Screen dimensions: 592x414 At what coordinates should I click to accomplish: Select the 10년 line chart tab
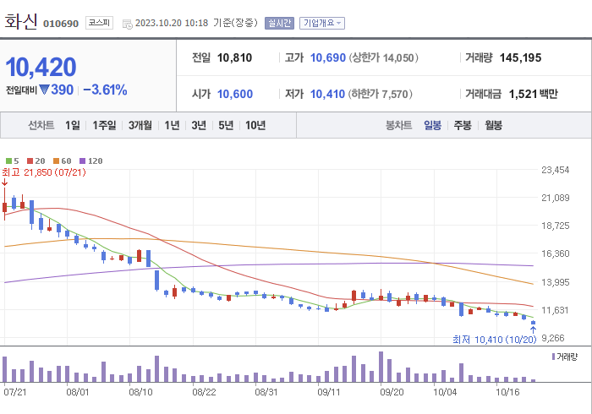click(x=255, y=125)
